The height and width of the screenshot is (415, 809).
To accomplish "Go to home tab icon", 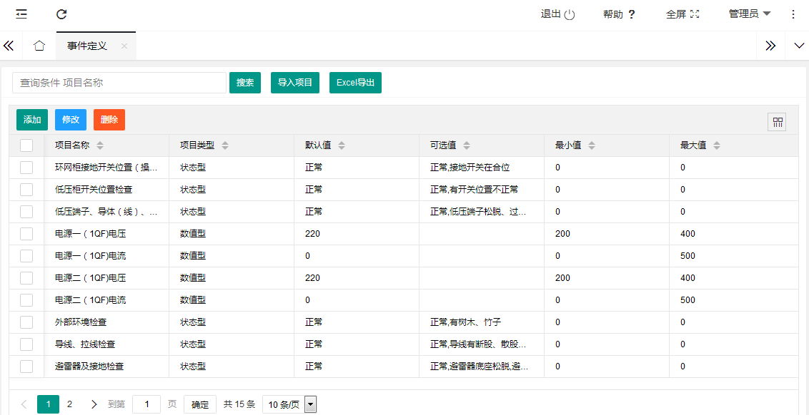I will pos(39,46).
